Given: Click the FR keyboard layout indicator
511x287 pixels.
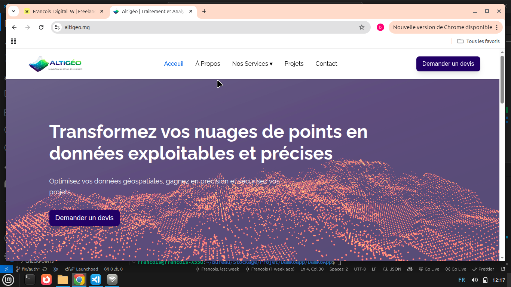Looking at the screenshot, I should tap(462, 280).
